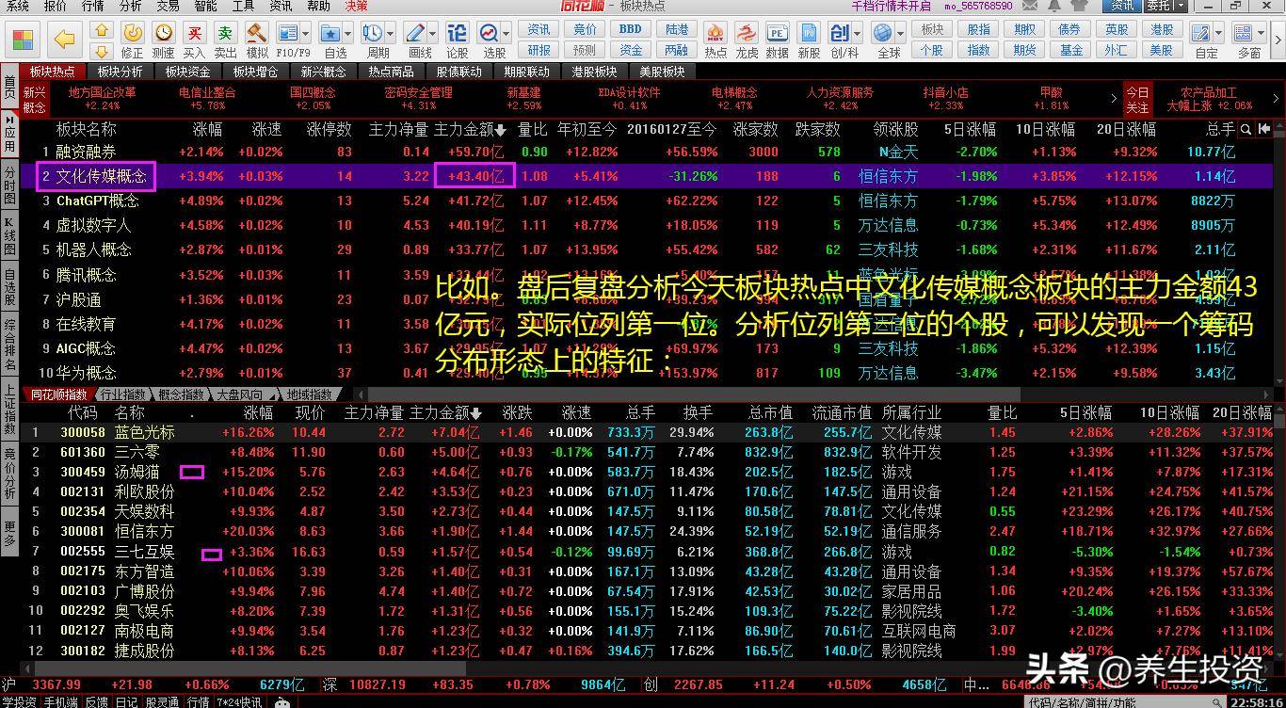Switch to the 板块分析 tab

[121, 72]
